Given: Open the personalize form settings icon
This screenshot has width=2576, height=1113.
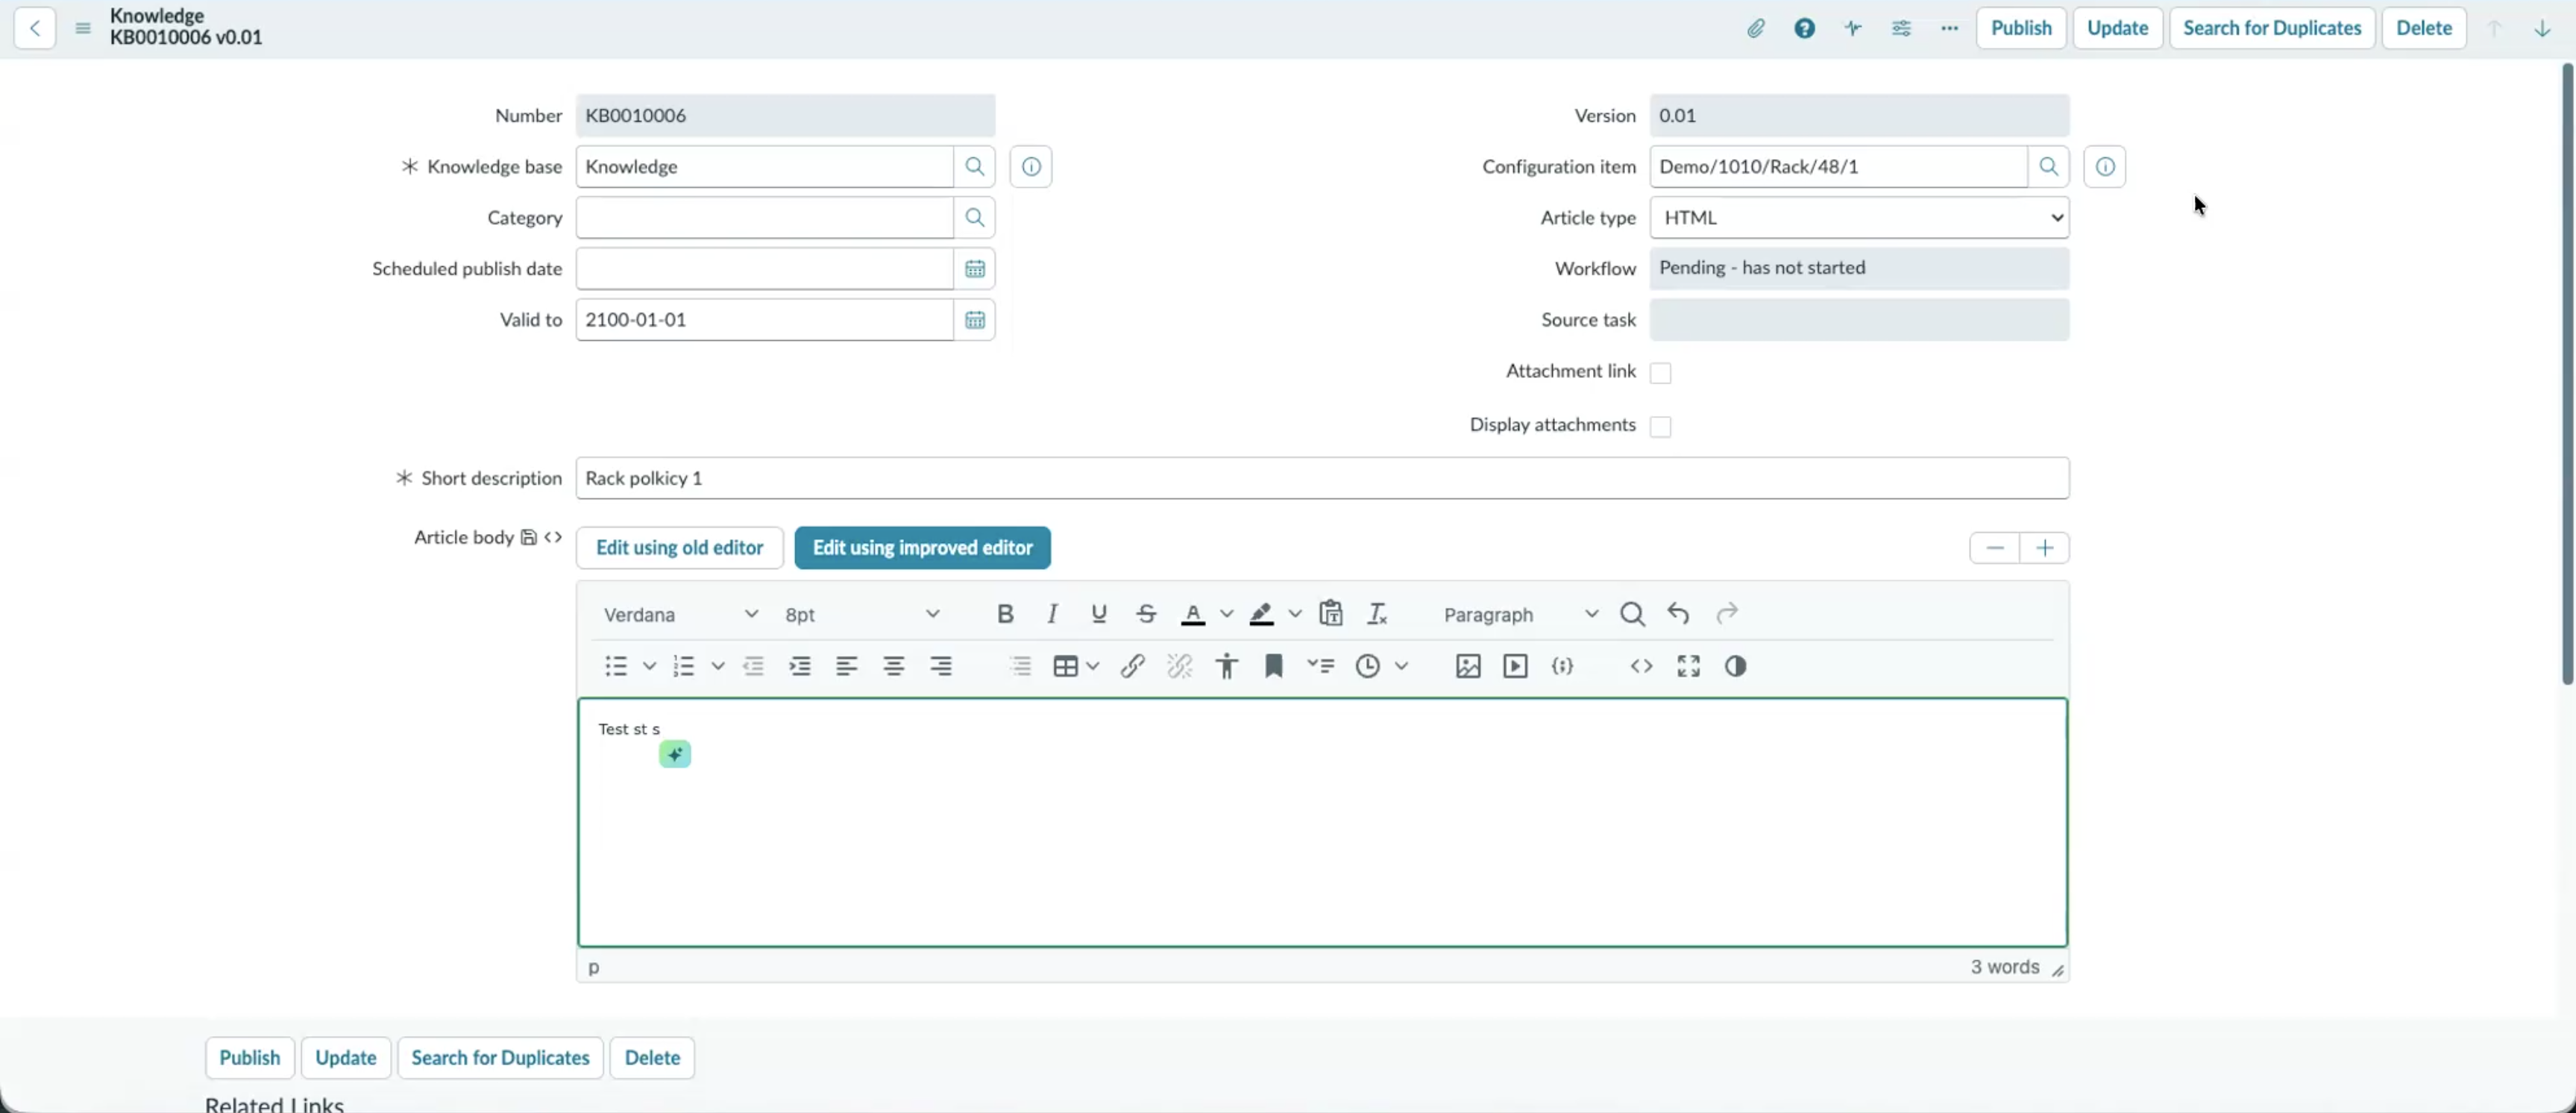Looking at the screenshot, I should pos(1901,28).
